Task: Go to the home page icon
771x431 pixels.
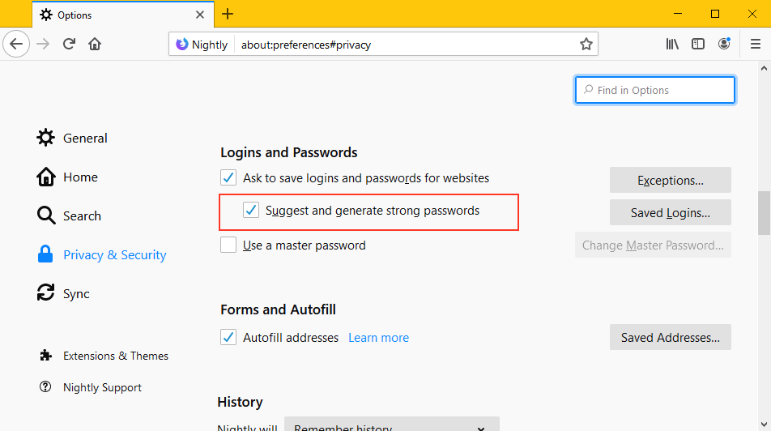Action: (95, 45)
